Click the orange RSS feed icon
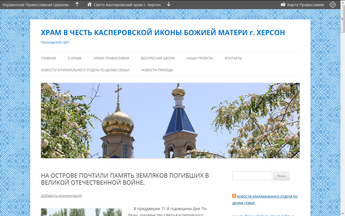The width and height of the screenshot is (345, 216). [234, 196]
